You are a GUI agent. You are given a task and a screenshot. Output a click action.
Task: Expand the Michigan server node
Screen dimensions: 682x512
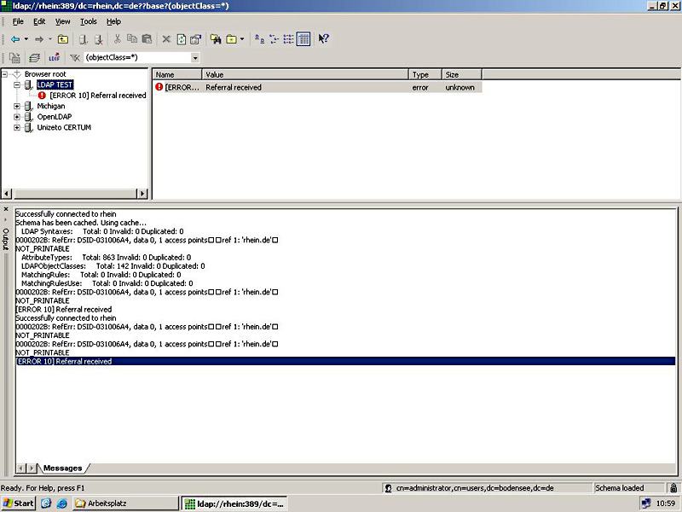click(x=16, y=106)
